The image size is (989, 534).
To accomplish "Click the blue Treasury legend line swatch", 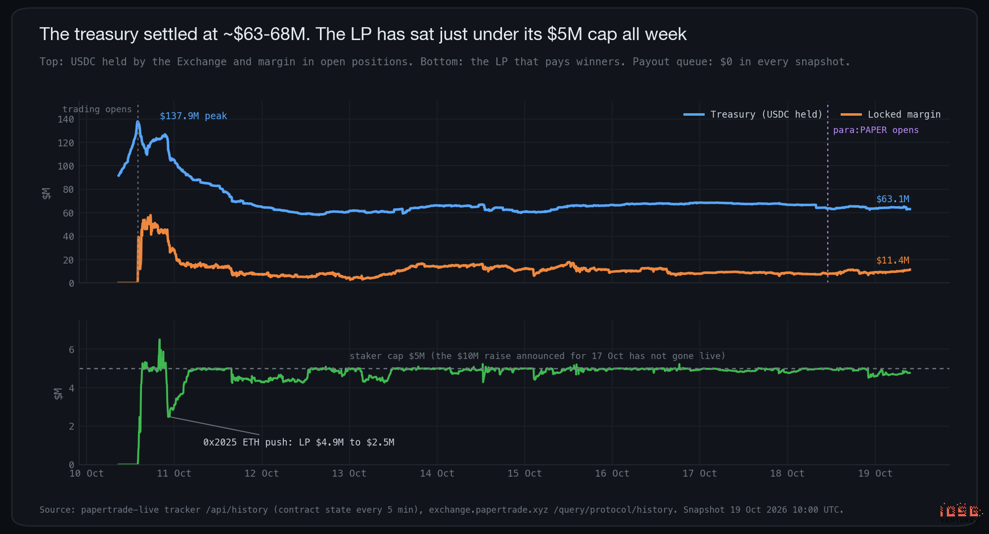I will [694, 114].
